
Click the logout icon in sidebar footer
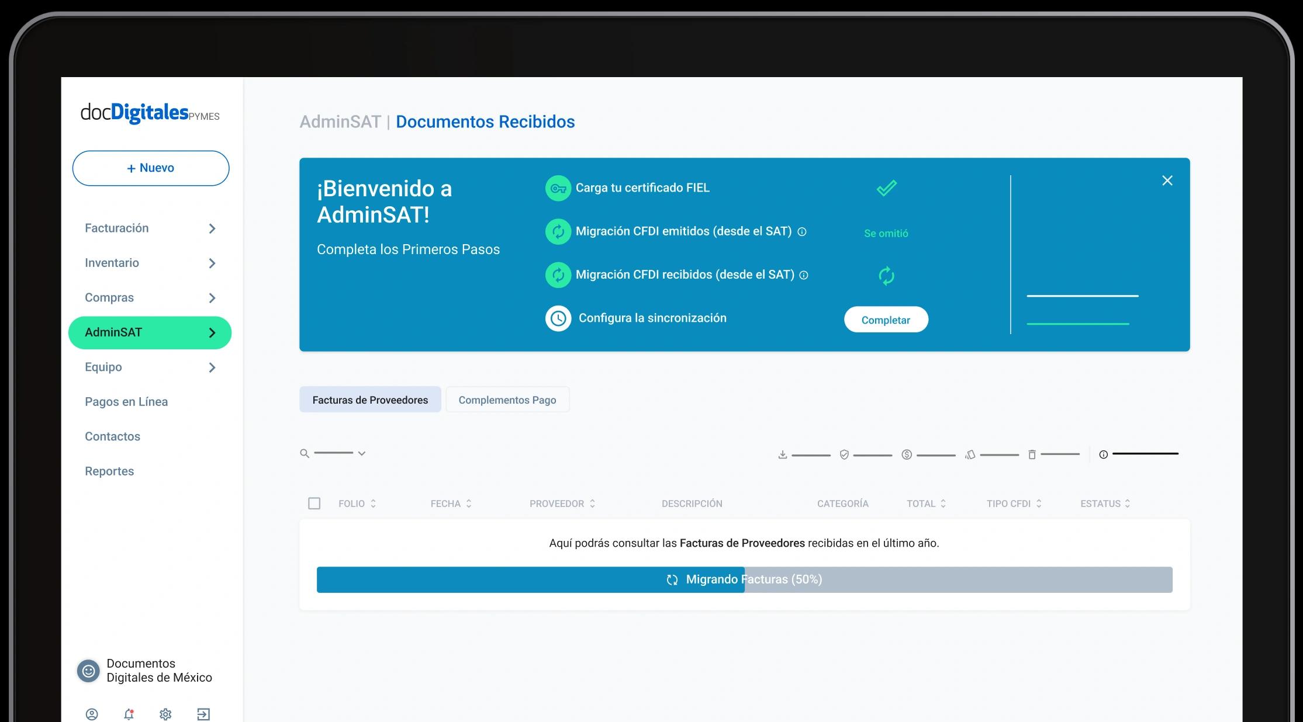coord(203,714)
